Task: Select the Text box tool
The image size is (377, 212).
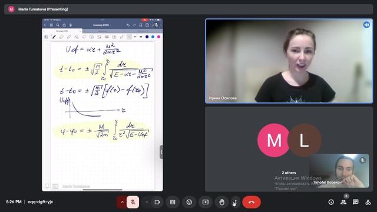Action: pyautogui.click(x=114, y=37)
